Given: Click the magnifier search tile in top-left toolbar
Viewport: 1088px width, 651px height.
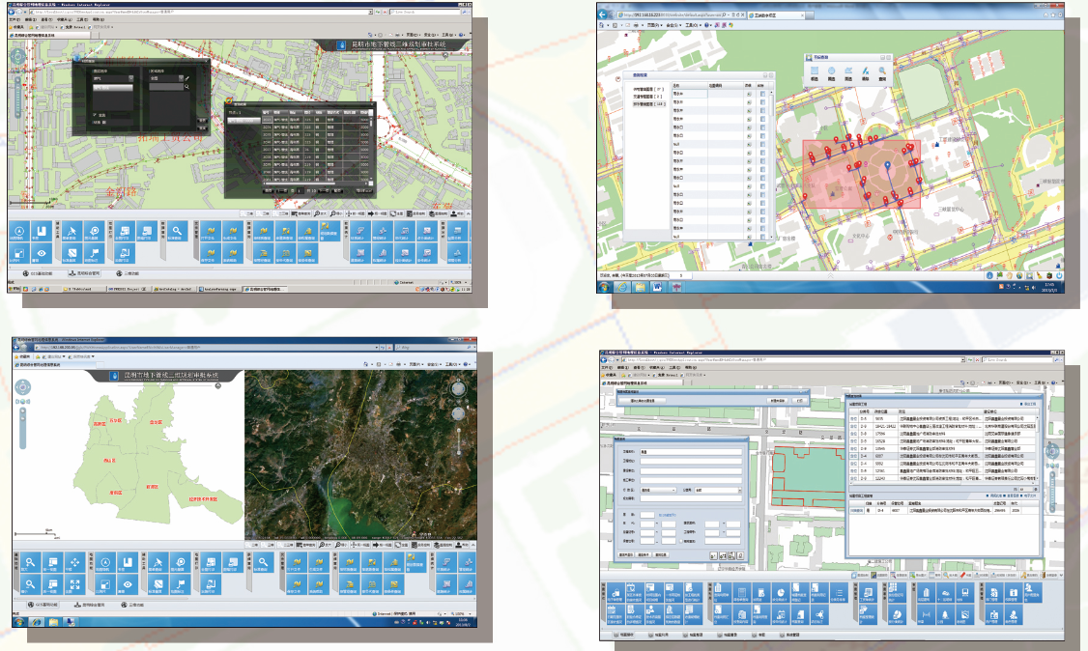Looking at the screenshot, I should [x=179, y=232].
